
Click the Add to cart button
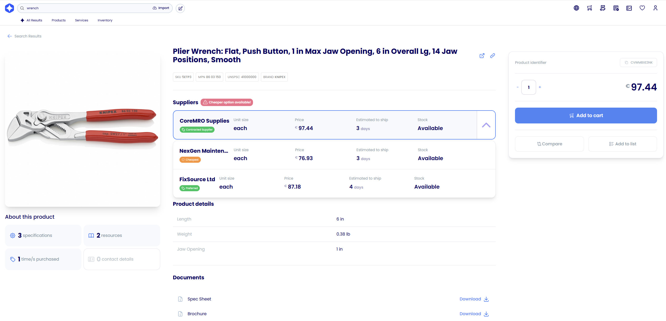pos(586,116)
